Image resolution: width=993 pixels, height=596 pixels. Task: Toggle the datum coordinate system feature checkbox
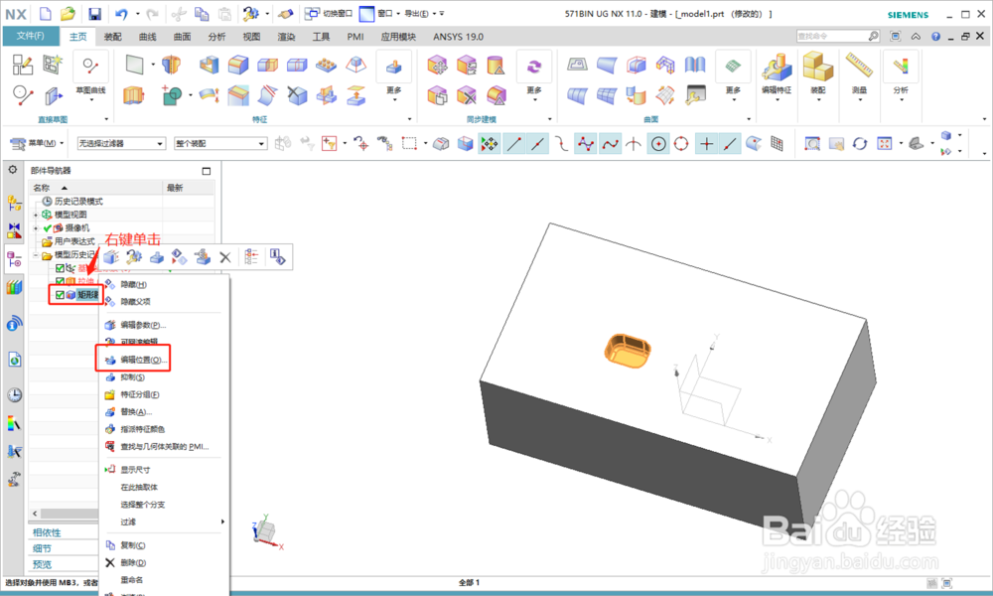60,268
